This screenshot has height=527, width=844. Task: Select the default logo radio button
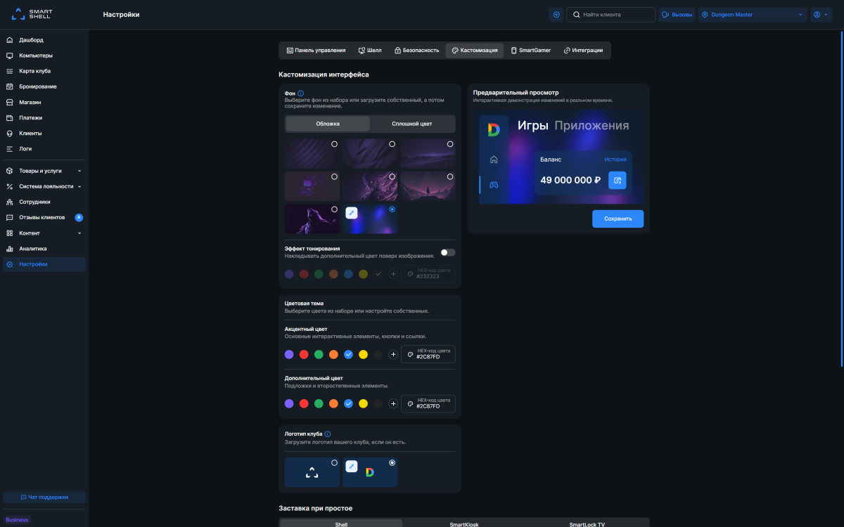334,463
